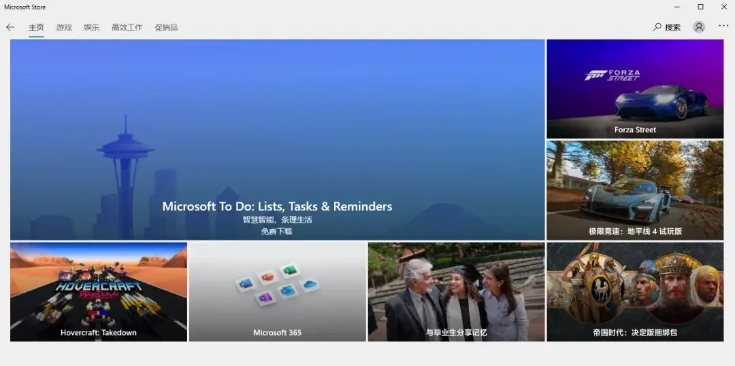Minimize the Microsoft Store window

(x=677, y=7)
